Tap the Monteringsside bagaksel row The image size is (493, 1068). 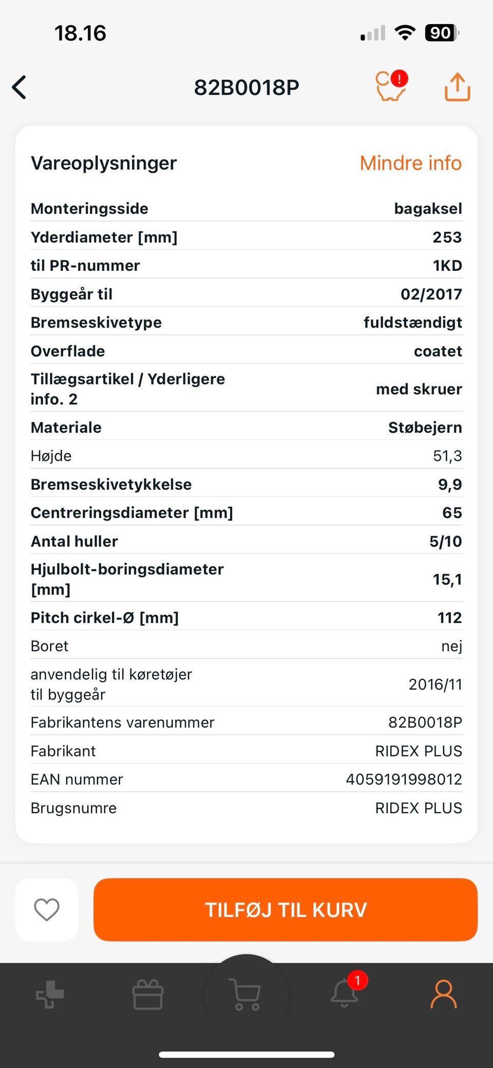[x=246, y=208]
